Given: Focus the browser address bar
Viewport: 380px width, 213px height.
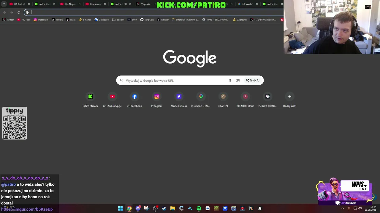Looking at the screenshot, I should (x=154, y=12).
